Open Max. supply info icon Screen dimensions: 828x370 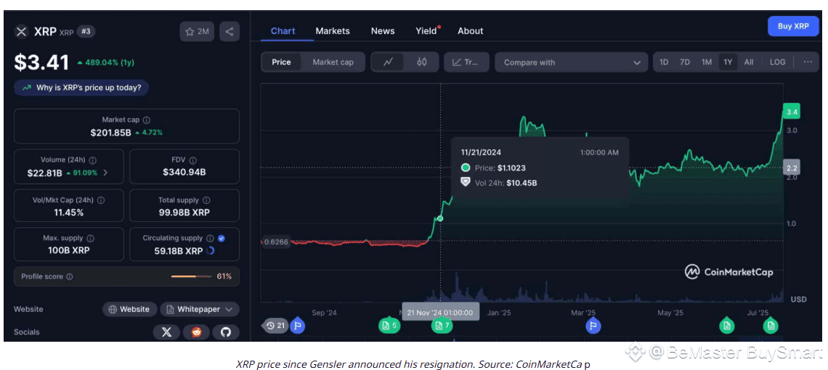pyautogui.click(x=90, y=238)
